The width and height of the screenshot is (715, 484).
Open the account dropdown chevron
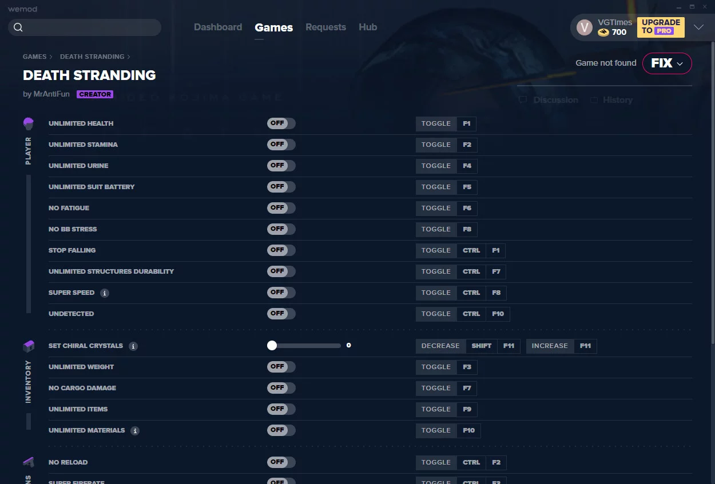coord(698,27)
